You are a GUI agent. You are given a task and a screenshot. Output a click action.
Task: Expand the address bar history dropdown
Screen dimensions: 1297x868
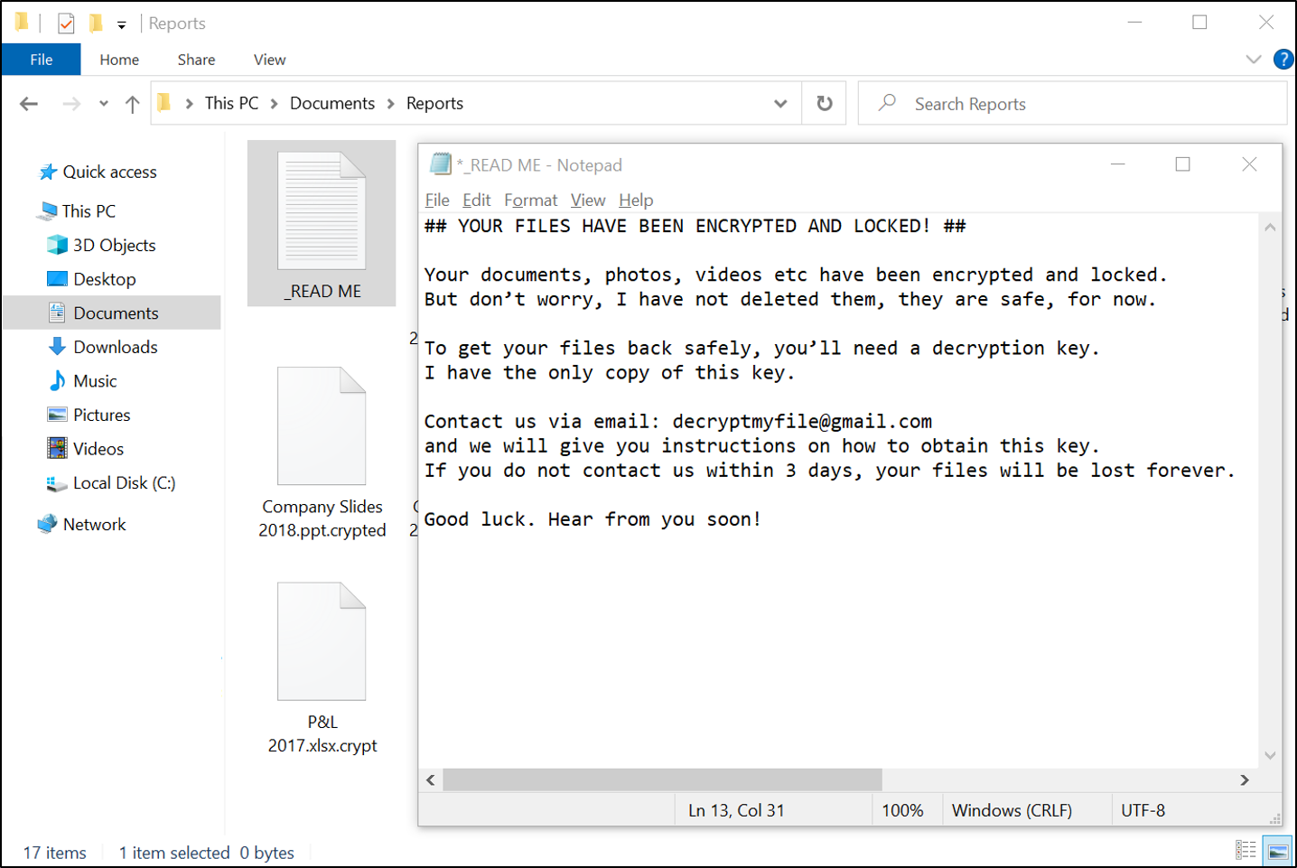tap(780, 104)
